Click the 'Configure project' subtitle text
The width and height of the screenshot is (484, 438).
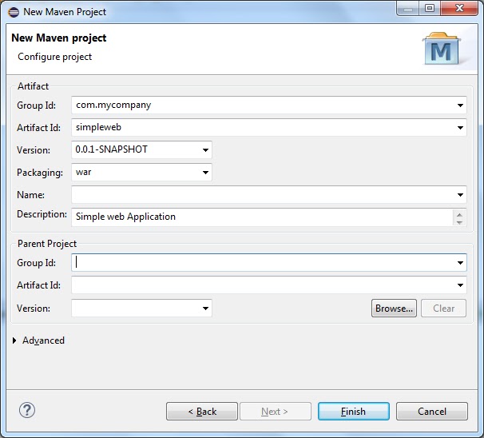tap(54, 57)
